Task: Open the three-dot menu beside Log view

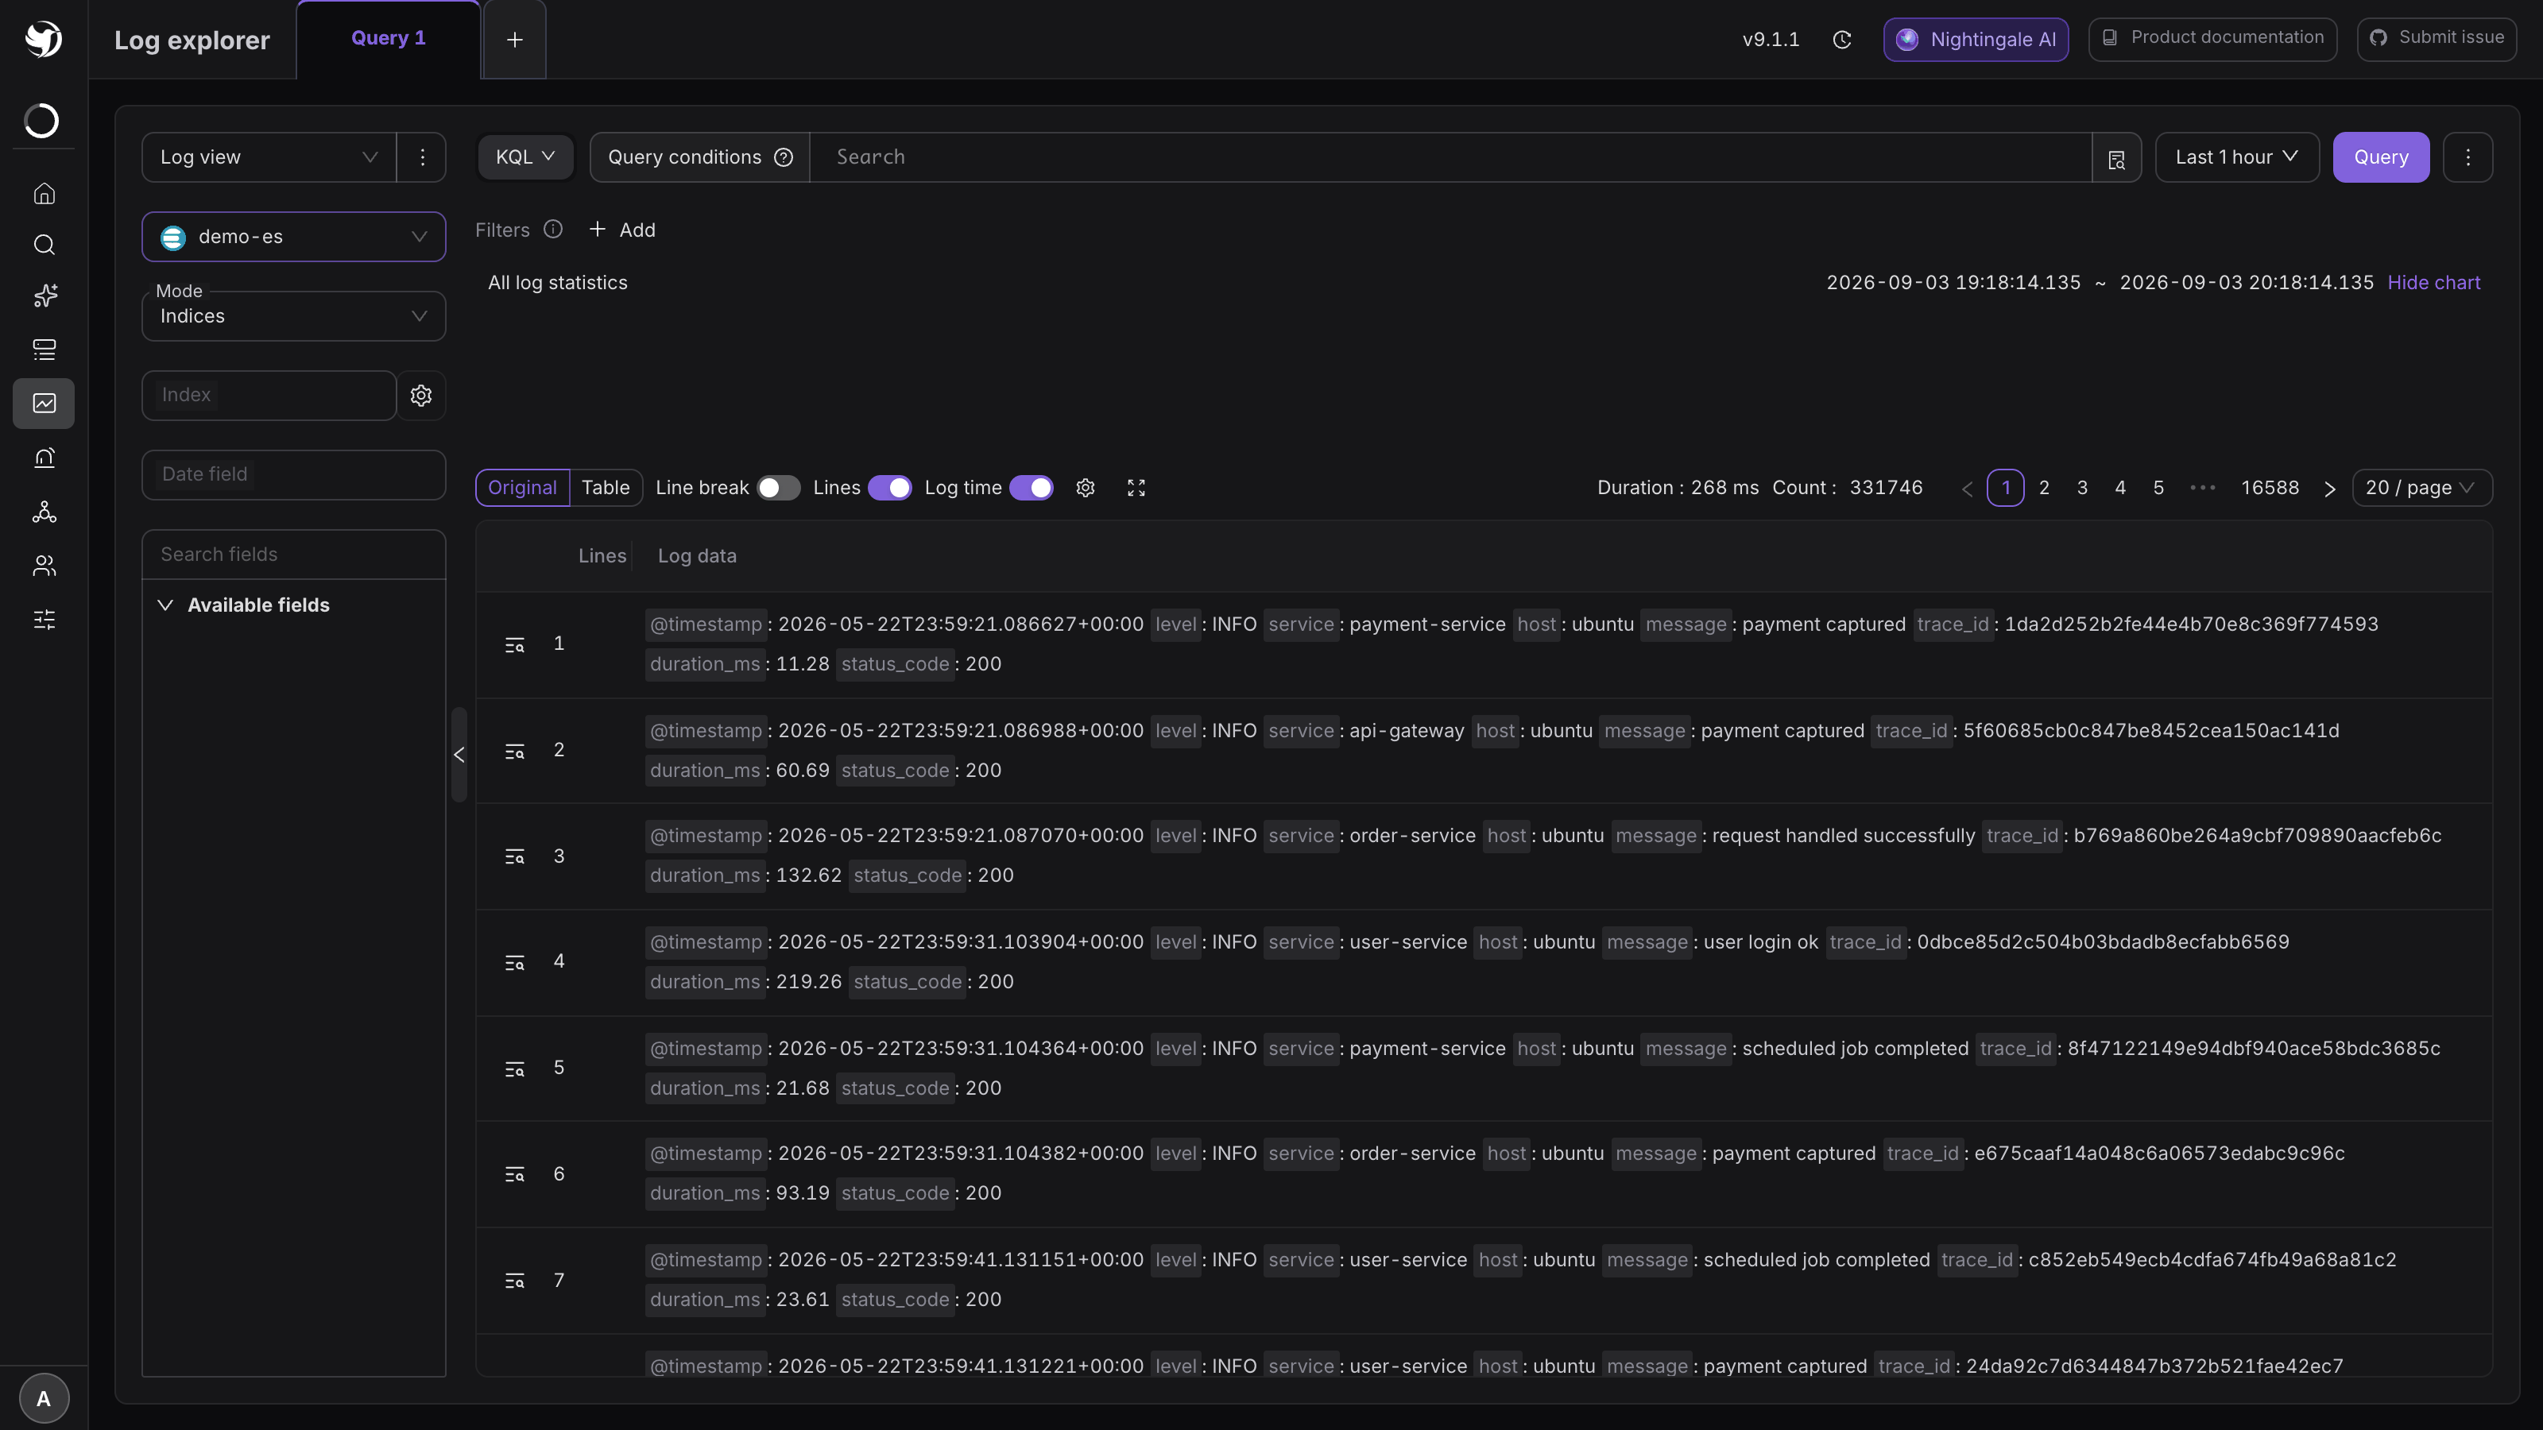Action: [x=423, y=158]
